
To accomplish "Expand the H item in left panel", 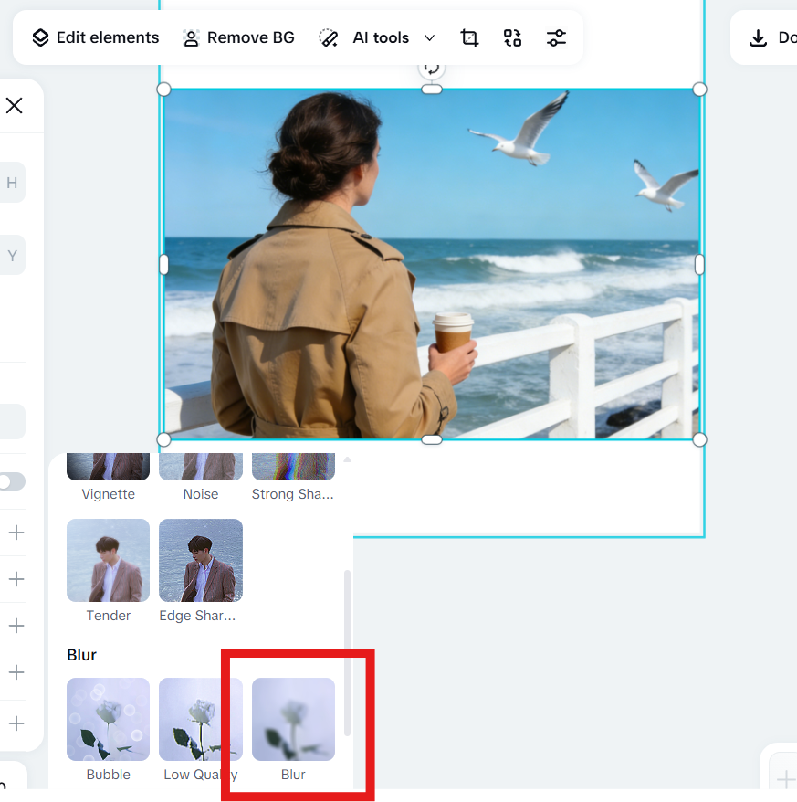I will click(x=12, y=182).
